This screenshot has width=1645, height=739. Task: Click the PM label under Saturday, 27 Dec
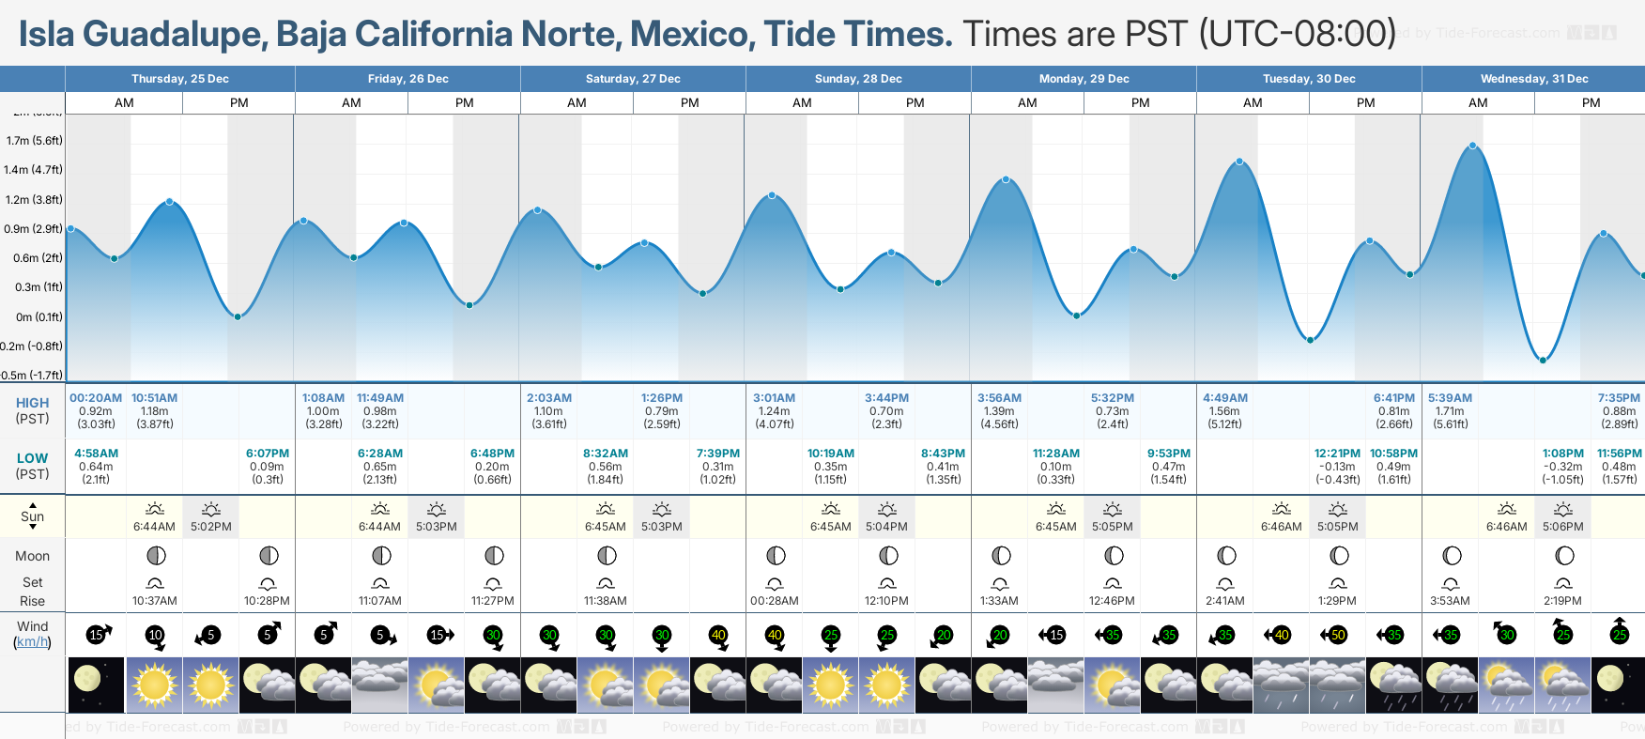689,103
